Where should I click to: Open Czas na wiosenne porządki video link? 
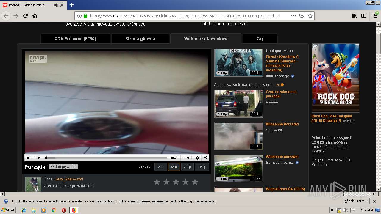tap(281, 94)
